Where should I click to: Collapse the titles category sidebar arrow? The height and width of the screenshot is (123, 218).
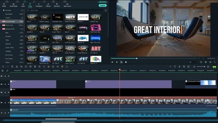(x=26, y=36)
